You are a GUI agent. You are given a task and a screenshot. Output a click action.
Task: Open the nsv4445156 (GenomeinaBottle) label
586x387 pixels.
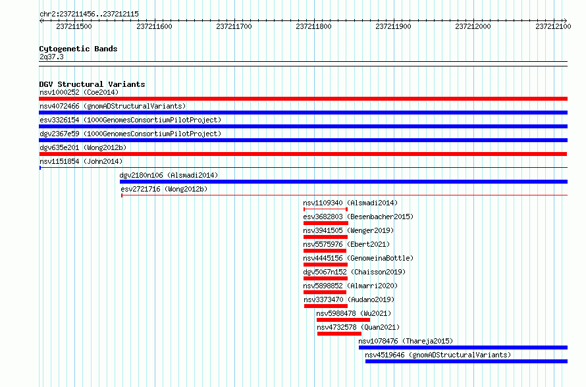358,258
